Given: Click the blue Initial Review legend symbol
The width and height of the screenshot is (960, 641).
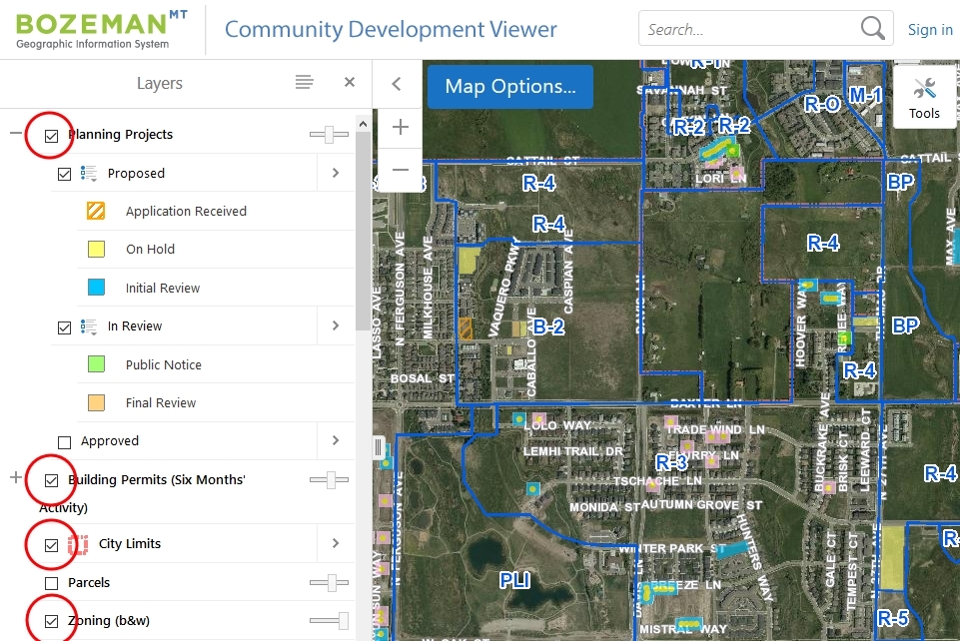Looking at the screenshot, I should tap(95, 288).
